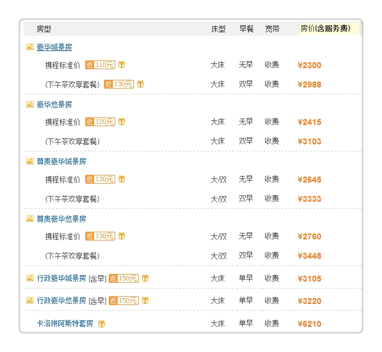This screenshot has height=352, width=382.
Task: Select the 尊贵豪华悠景房 room link
Action: (x=61, y=219)
